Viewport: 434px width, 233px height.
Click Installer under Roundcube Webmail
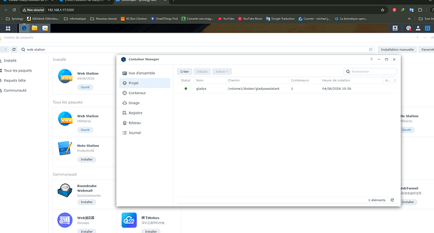pos(87,202)
